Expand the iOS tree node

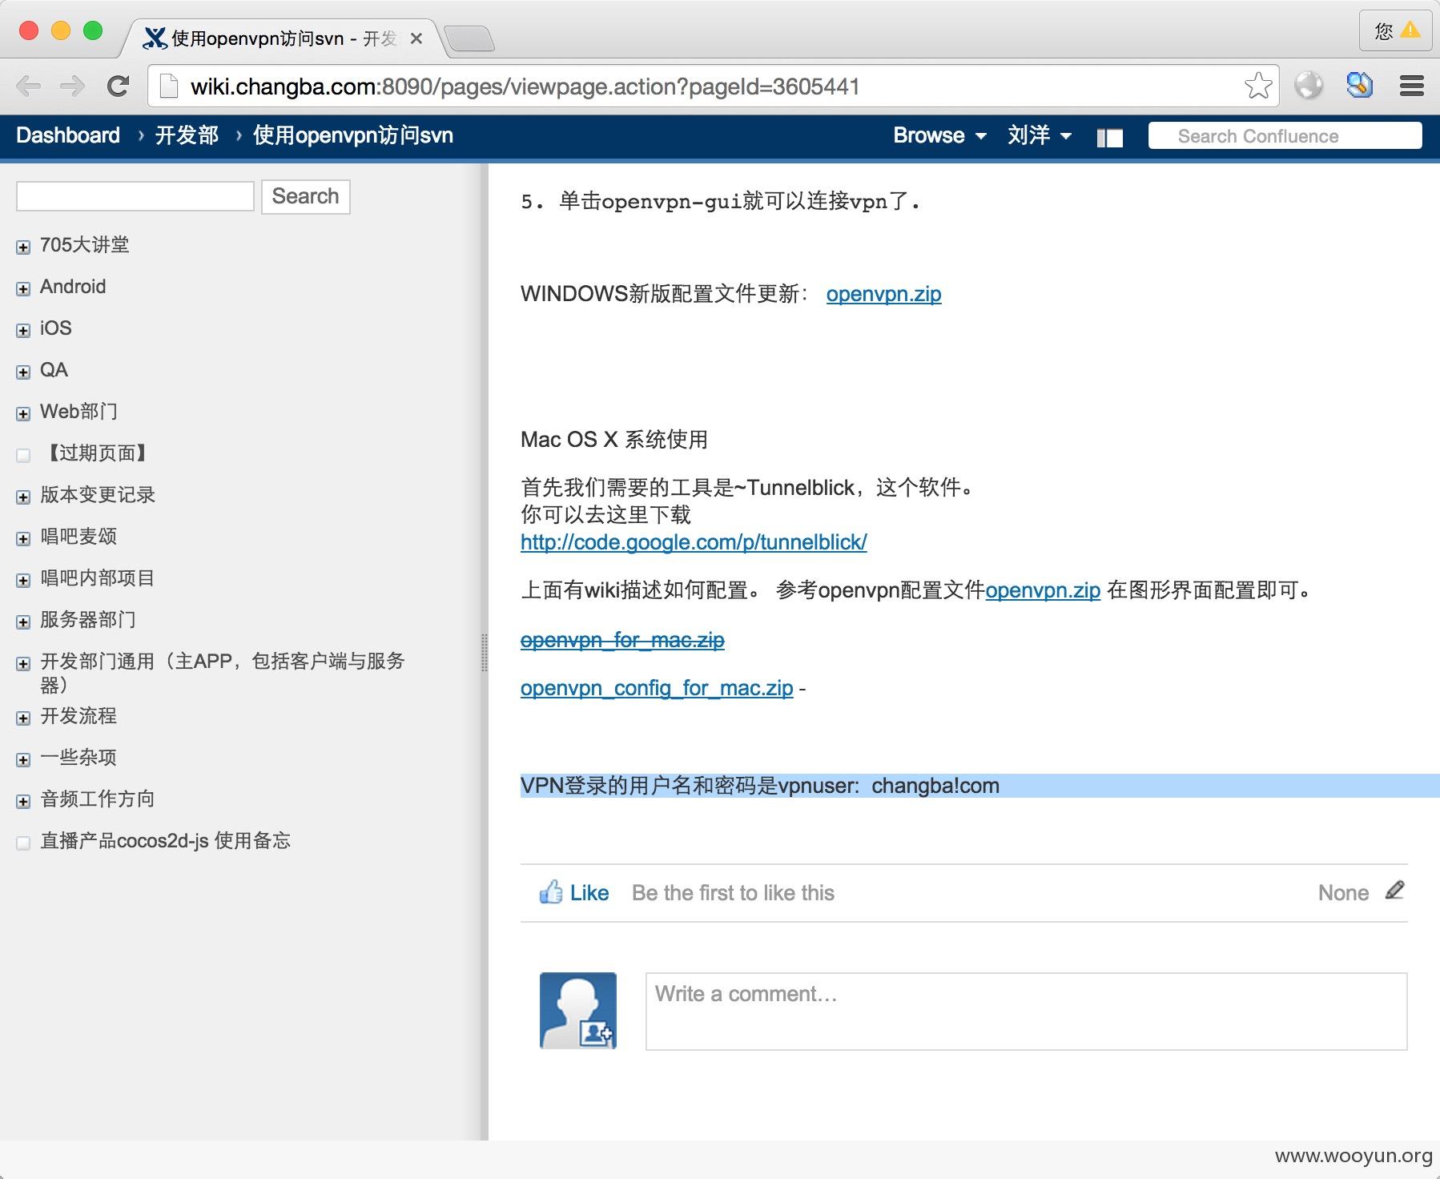point(23,330)
